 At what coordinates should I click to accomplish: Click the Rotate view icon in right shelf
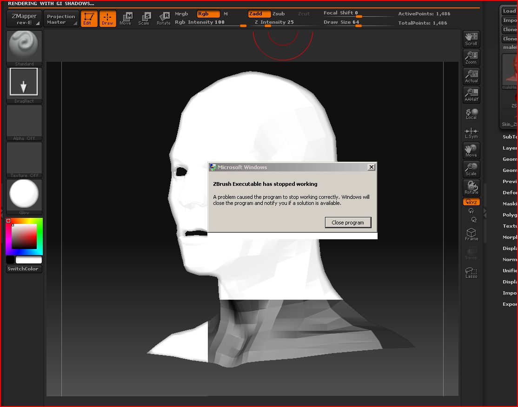472,188
